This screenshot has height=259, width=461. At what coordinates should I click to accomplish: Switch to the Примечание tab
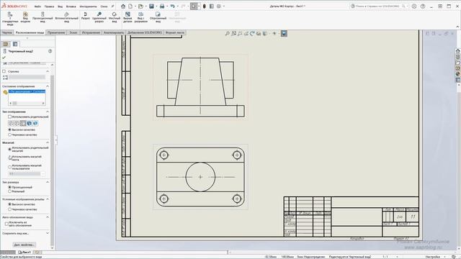pos(56,32)
